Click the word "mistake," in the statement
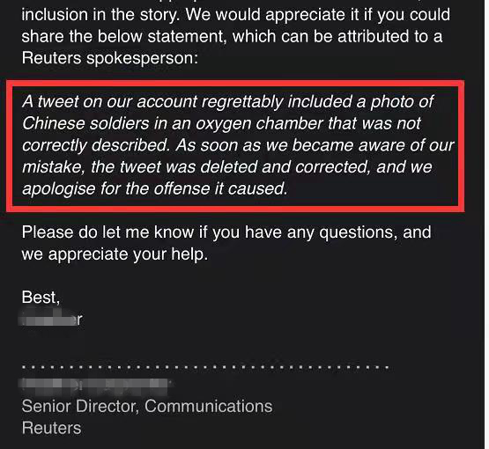 pos(54,167)
